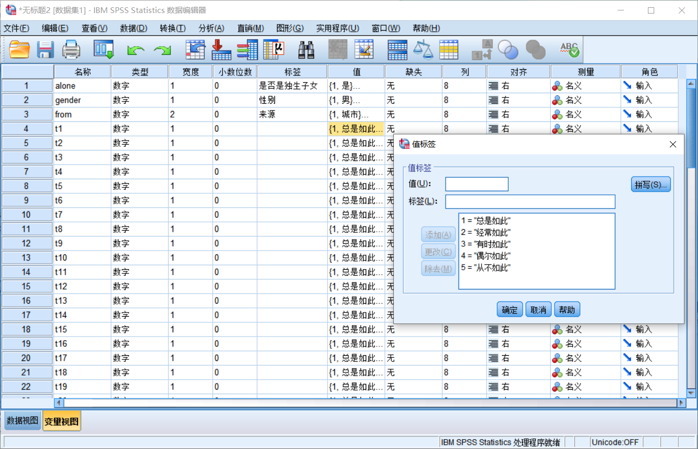Select the 变量视图 tab
The height and width of the screenshot is (449, 698).
(62, 421)
